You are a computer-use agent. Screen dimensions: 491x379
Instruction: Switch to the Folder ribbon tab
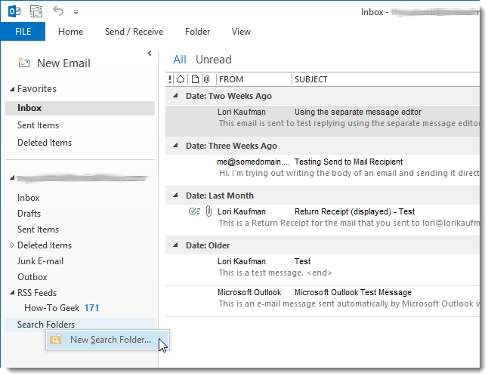click(x=198, y=32)
